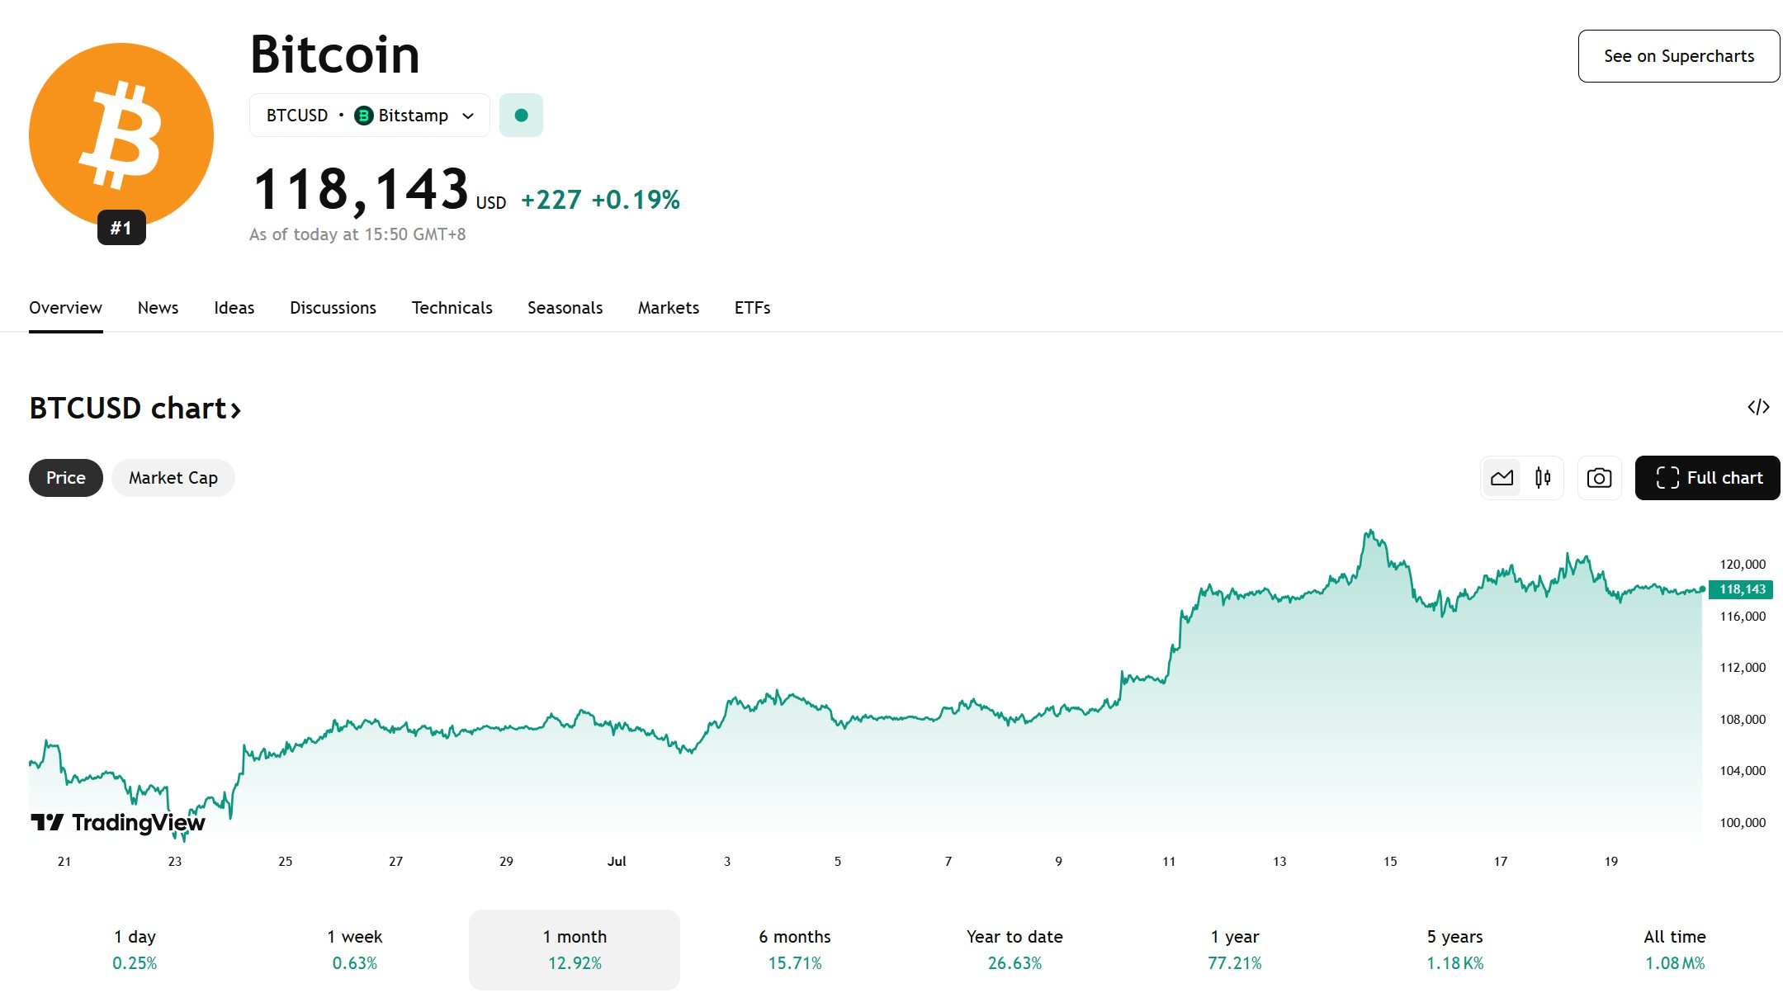The height and width of the screenshot is (1007, 1783).
Task: Select the 1 day time range
Action: click(135, 949)
